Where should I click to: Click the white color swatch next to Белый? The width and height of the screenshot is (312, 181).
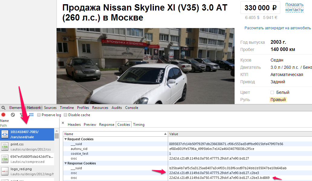(x=272, y=92)
